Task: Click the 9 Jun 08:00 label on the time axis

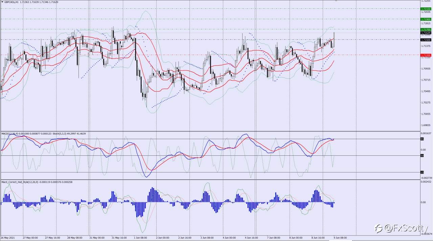Action: click(340, 238)
